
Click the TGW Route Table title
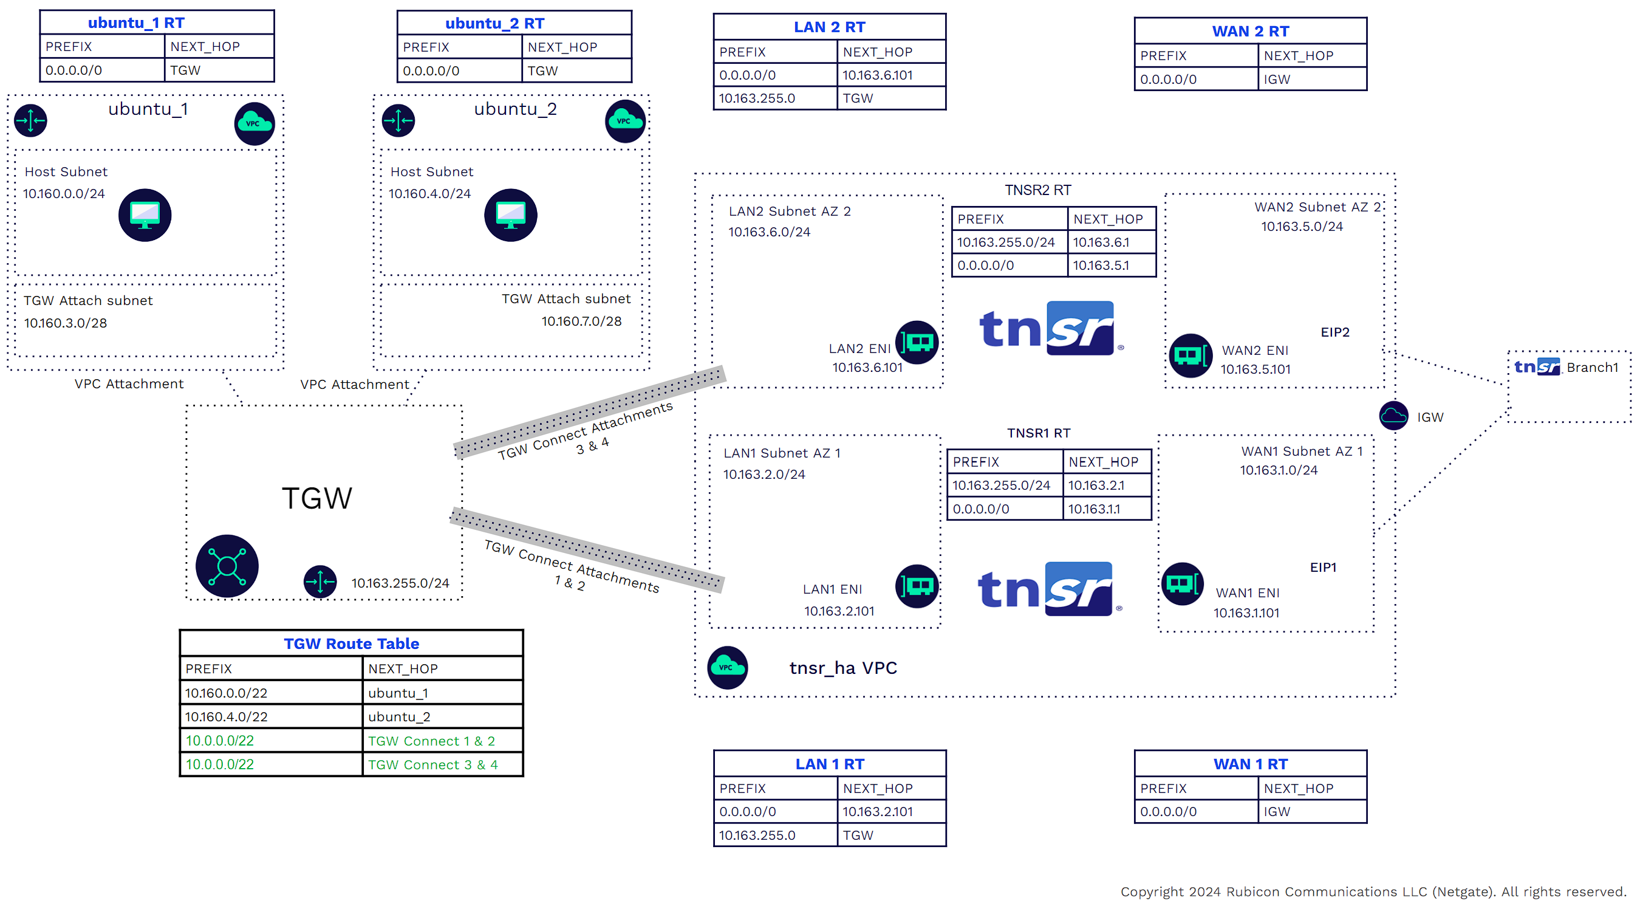[x=351, y=644]
